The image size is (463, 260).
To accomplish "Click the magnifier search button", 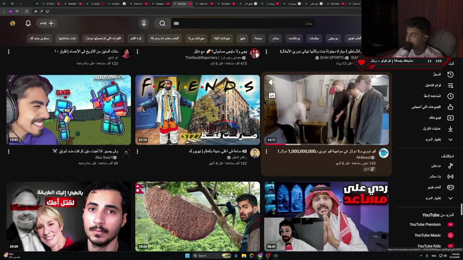I will (x=162, y=23).
